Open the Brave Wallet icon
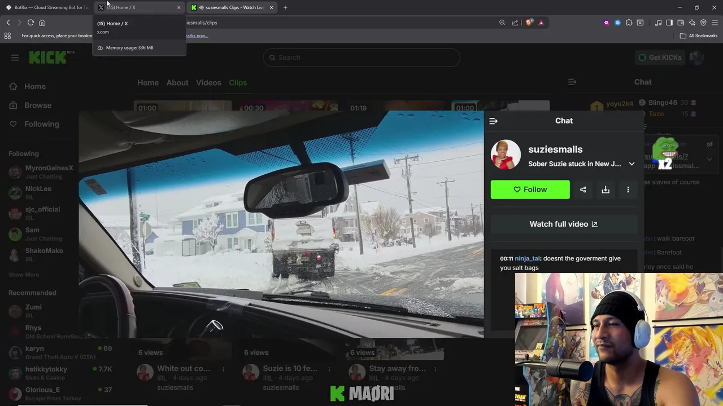The image size is (723, 406). pyautogui.click(x=681, y=23)
